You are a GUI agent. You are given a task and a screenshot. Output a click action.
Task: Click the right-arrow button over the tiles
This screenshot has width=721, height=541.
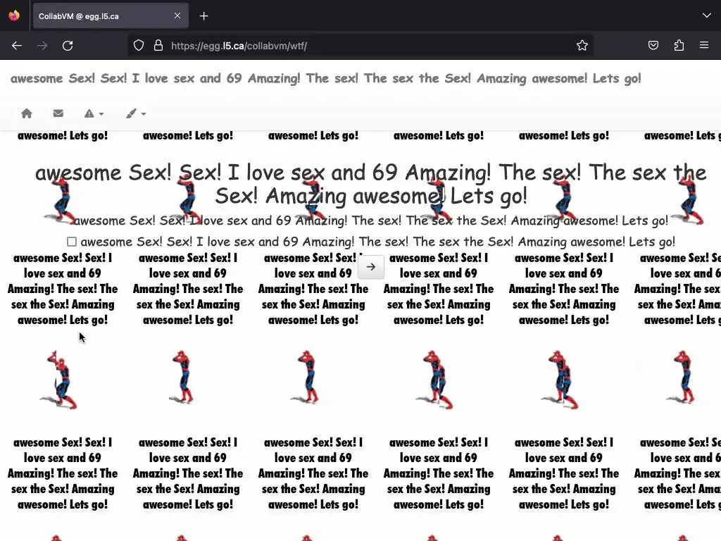(371, 267)
